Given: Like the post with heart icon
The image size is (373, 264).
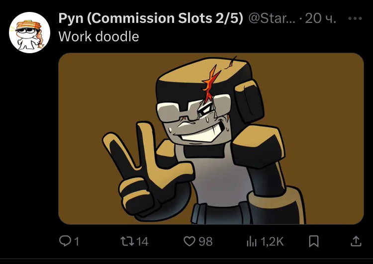Looking at the screenshot, I should click(x=189, y=241).
